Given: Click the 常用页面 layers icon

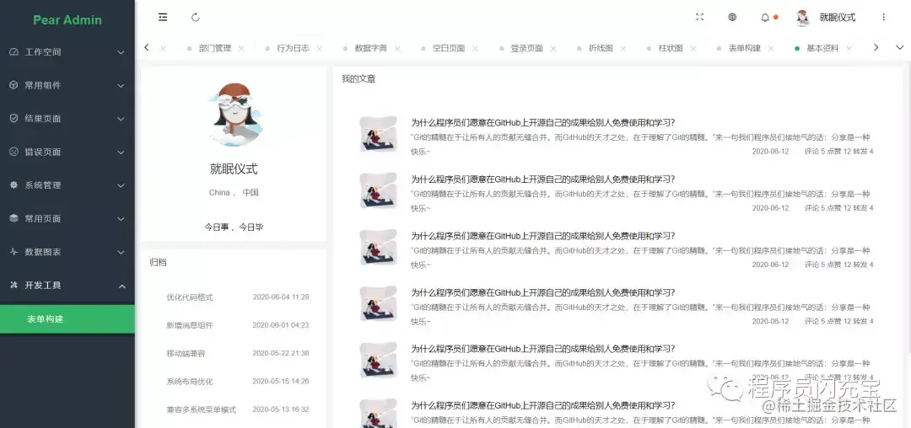Looking at the screenshot, I should coord(14,219).
